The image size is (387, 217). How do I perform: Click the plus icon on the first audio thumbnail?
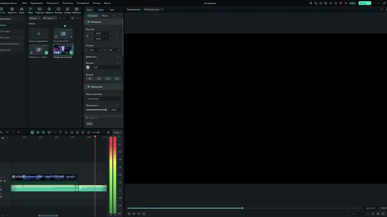(x=71, y=37)
